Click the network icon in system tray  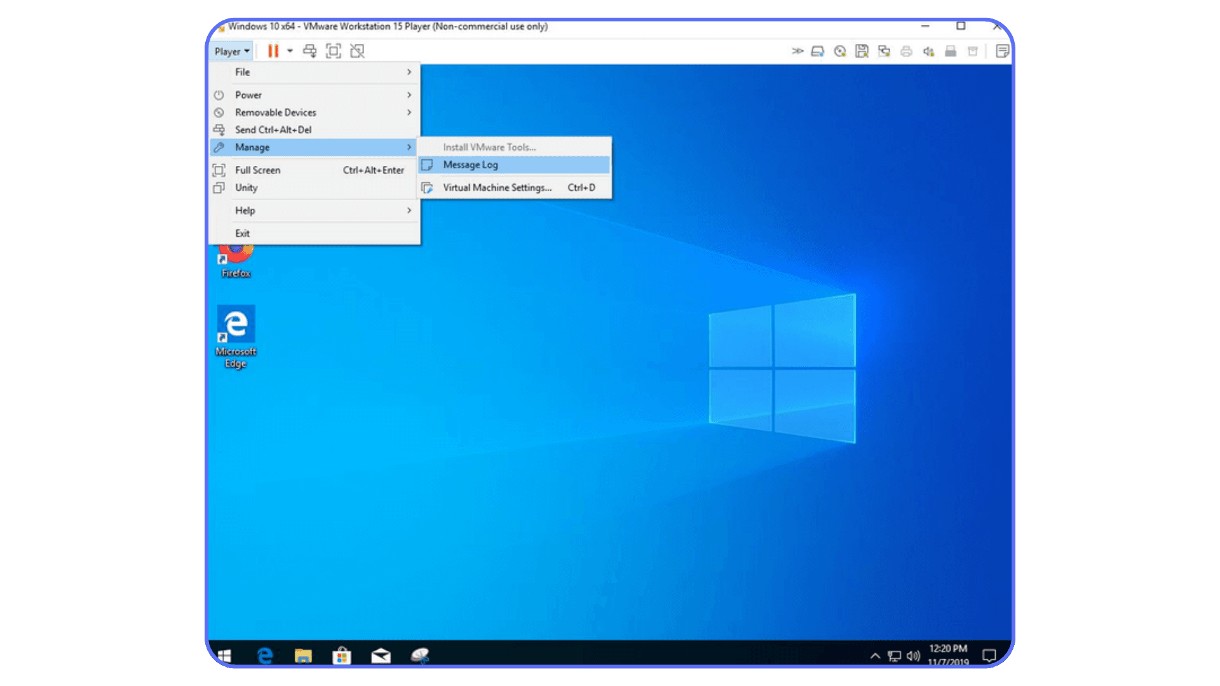click(895, 656)
